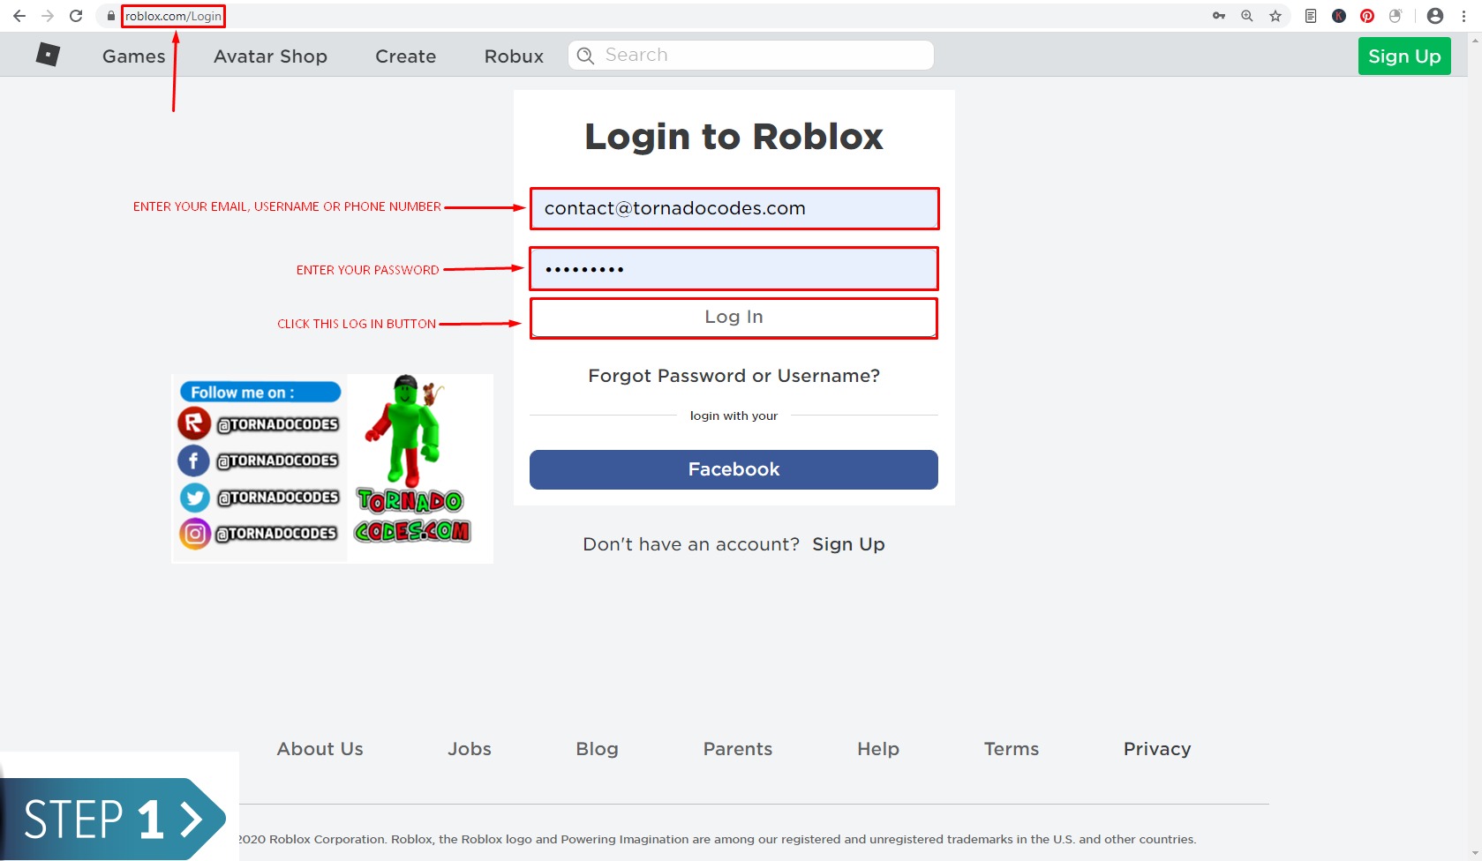Focus the email or username field
Viewport: 1482px width, 861px height.
click(x=733, y=208)
